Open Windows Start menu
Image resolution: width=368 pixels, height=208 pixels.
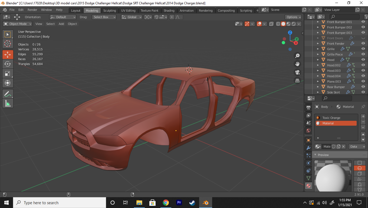[x=6, y=203]
